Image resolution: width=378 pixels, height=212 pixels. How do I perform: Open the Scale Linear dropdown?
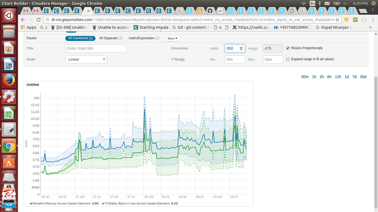[86, 59]
